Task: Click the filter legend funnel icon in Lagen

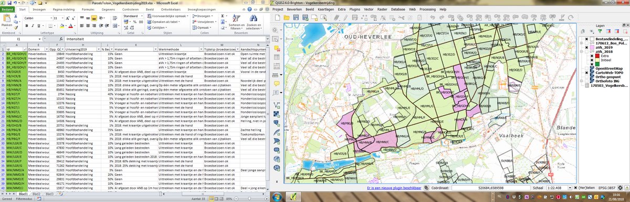Action: 600,31
